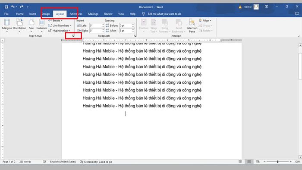The image size is (302, 170).
Task: Click the tab selector at ruler corner
Action: [x=2, y=40]
